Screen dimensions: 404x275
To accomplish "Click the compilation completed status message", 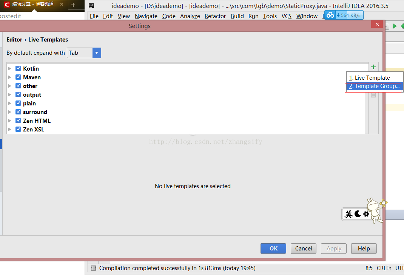I will (177, 268).
